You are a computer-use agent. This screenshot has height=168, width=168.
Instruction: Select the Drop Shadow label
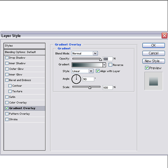click(x=17, y=58)
